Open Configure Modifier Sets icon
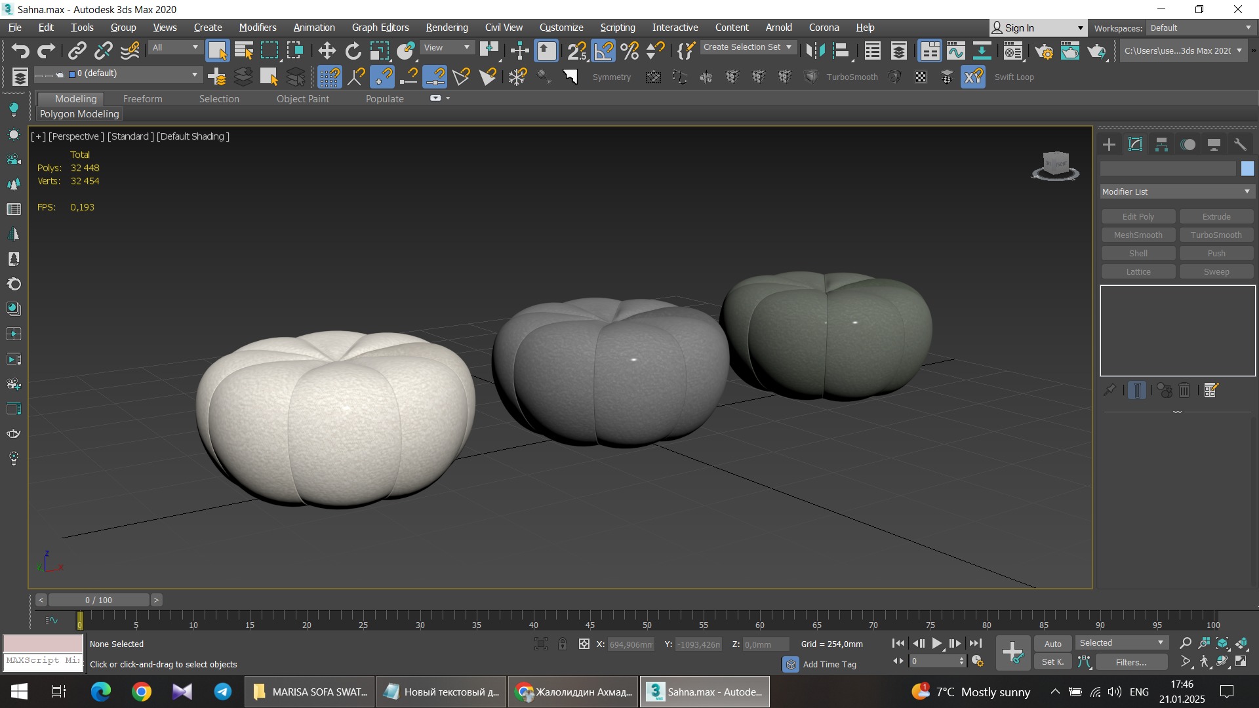 tap(1210, 391)
